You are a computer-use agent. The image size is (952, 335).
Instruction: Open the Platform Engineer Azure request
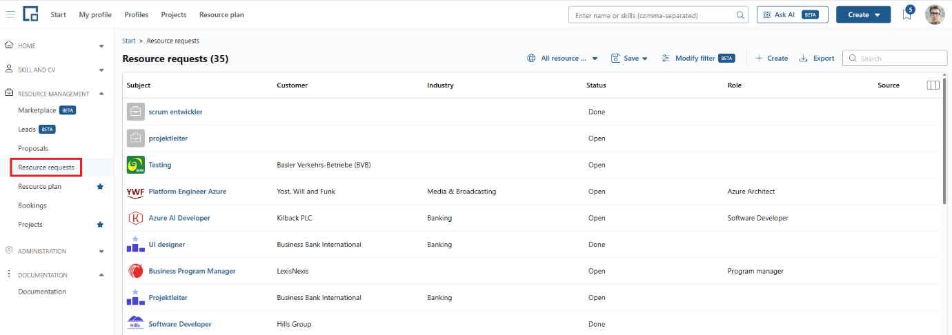coord(188,192)
